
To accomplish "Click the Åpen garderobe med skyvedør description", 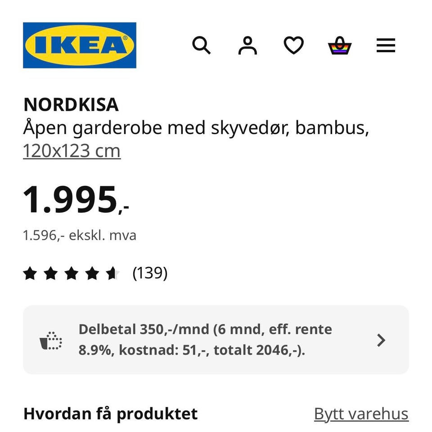I will coord(196,128).
